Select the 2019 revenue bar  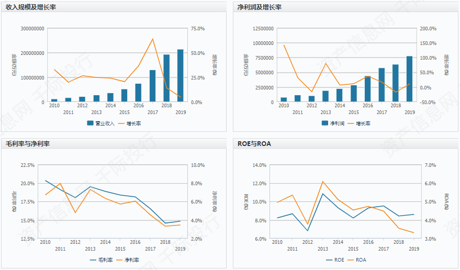pyautogui.click(x=181, y=75)
